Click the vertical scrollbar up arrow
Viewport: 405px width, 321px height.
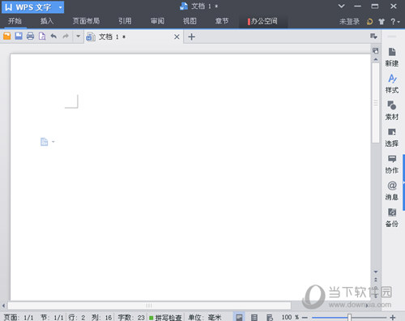click(376, 59)
